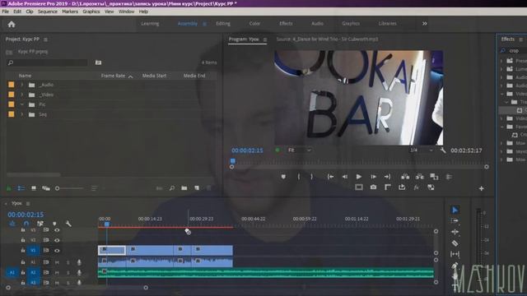Screen dimensions: 527x296
Task: Open the Sequence menu
Action: point(48,12)
